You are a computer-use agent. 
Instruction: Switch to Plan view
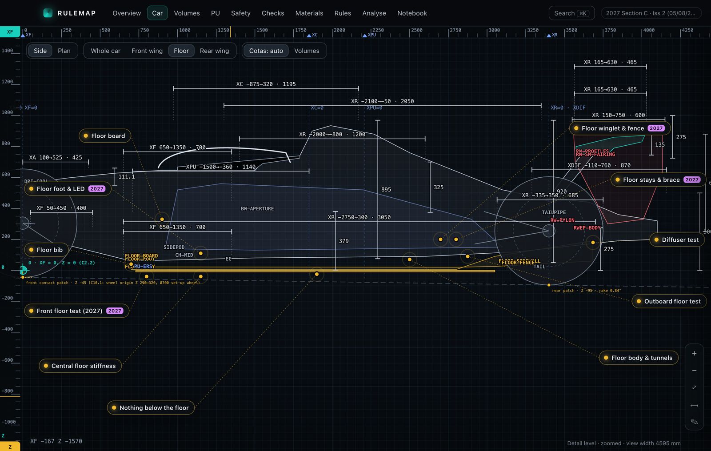pyautogui.click(x=64, y=51)
